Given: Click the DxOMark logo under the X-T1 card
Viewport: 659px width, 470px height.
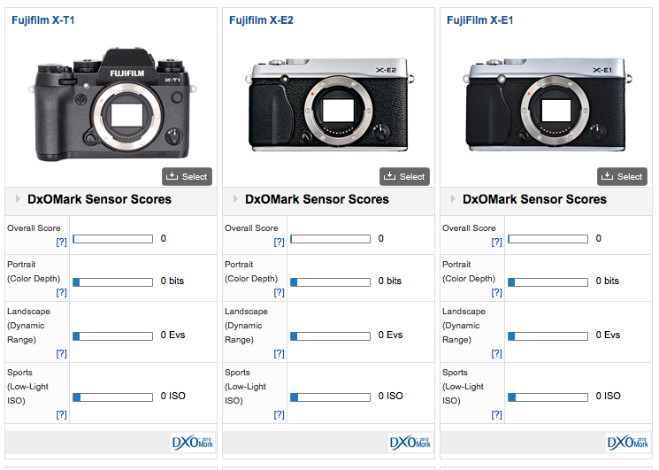Looking at the screenshot, I should [193, 443].
